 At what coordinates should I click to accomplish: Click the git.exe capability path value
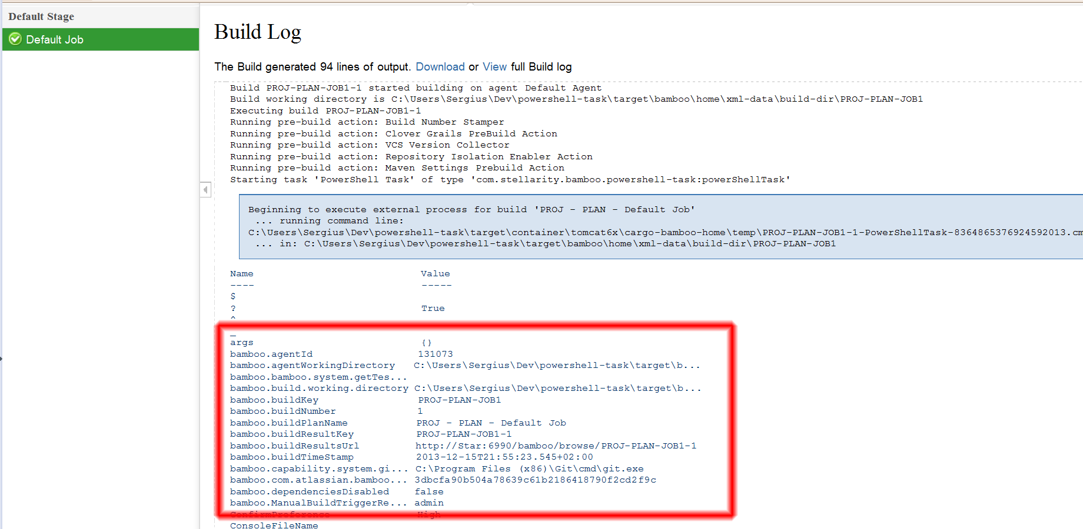point(530,469)
